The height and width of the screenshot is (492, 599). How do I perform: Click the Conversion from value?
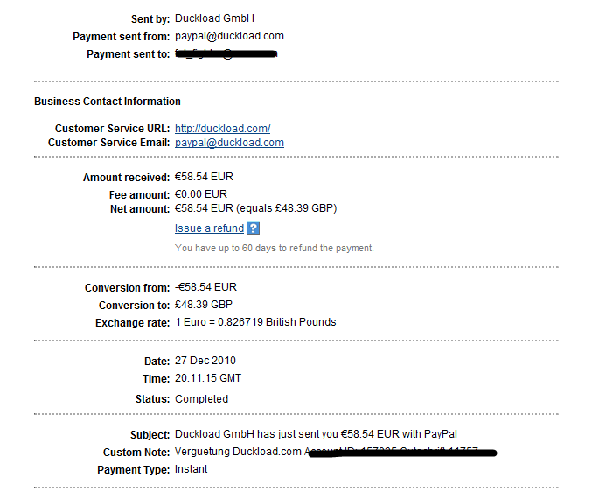(205, 287)
